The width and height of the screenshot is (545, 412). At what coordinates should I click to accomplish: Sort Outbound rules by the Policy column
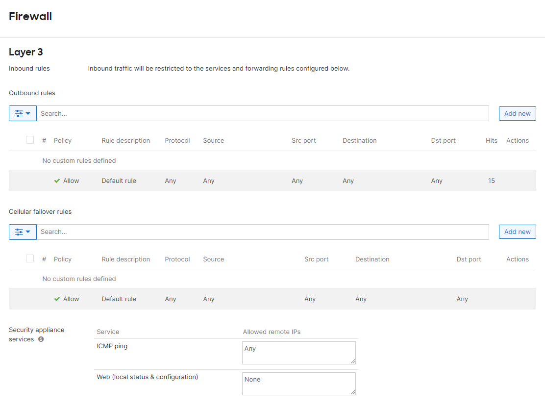pos(63,140)
